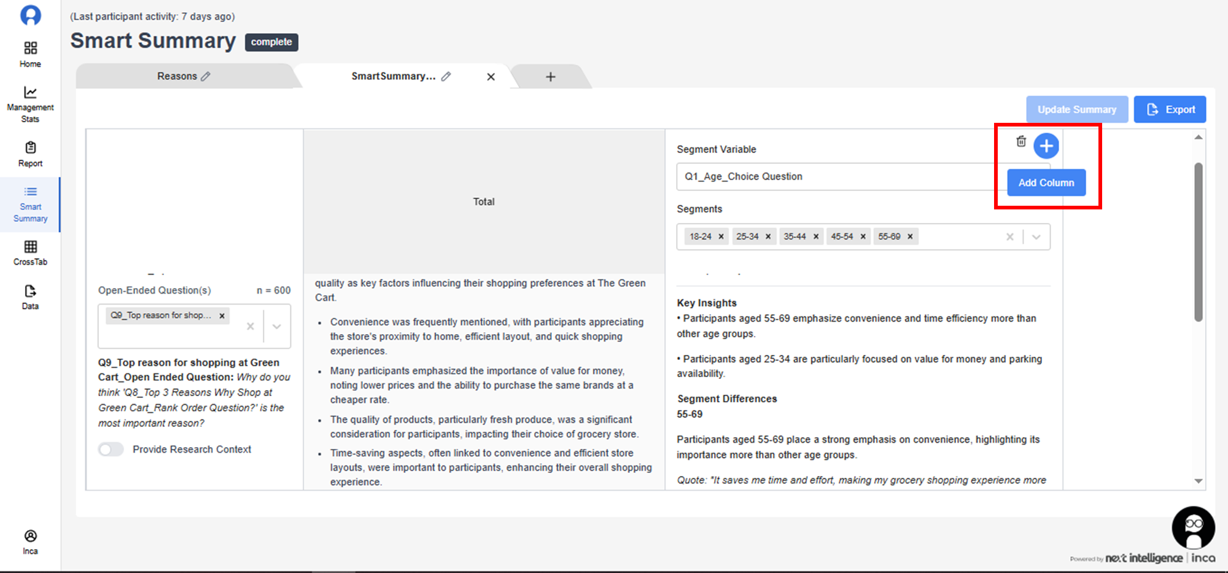Viewport: 1228px width, 573px height.
Task: Remove the 18-24 segment tag
Action: click(721, 236)
